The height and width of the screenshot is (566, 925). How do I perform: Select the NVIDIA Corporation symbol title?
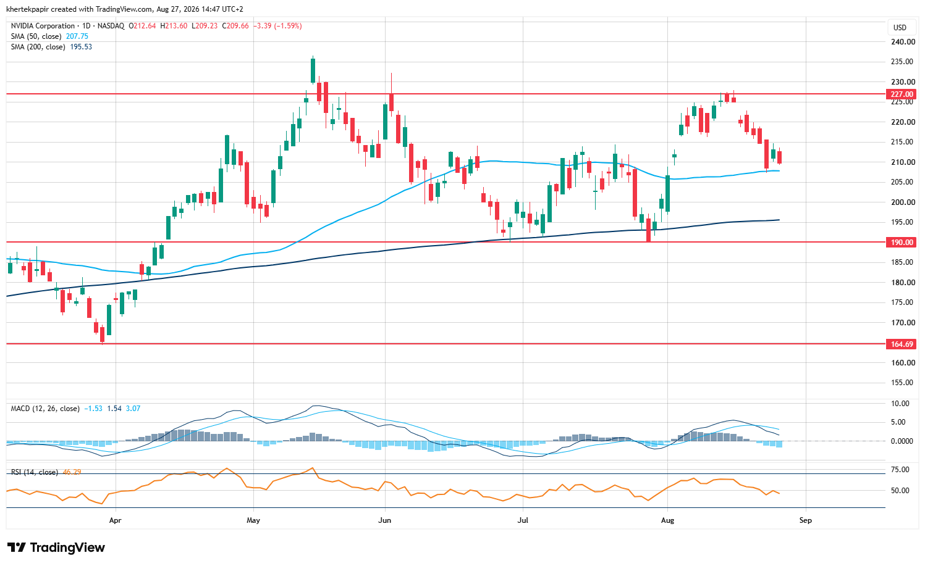(43, 26)
